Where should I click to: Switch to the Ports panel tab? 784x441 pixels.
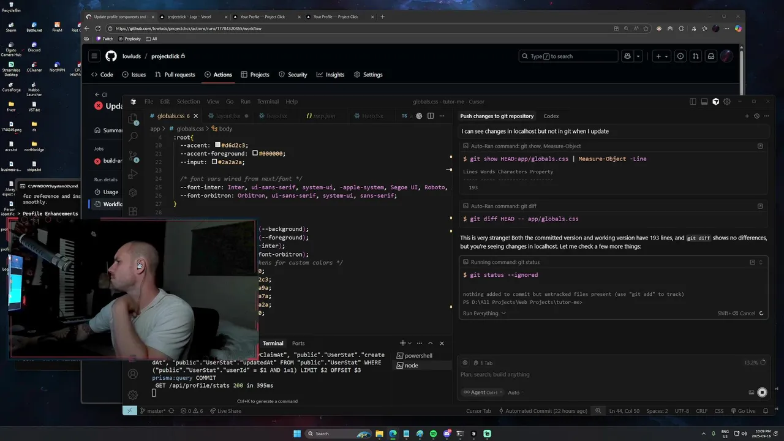298,344
